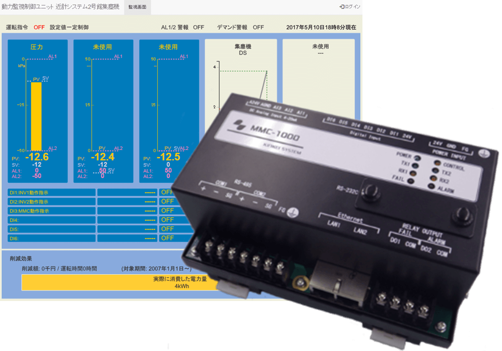The height and width of the screenshot is (351, 502).
Task: Click the DI1:INV1動作指示 row
Action: [x=51, y=192]
